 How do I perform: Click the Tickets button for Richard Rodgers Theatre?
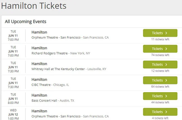[x=160, y=49]
